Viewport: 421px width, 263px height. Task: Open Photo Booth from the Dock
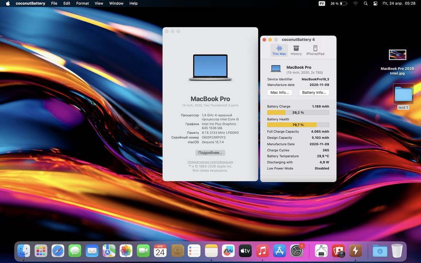[338, 251]
